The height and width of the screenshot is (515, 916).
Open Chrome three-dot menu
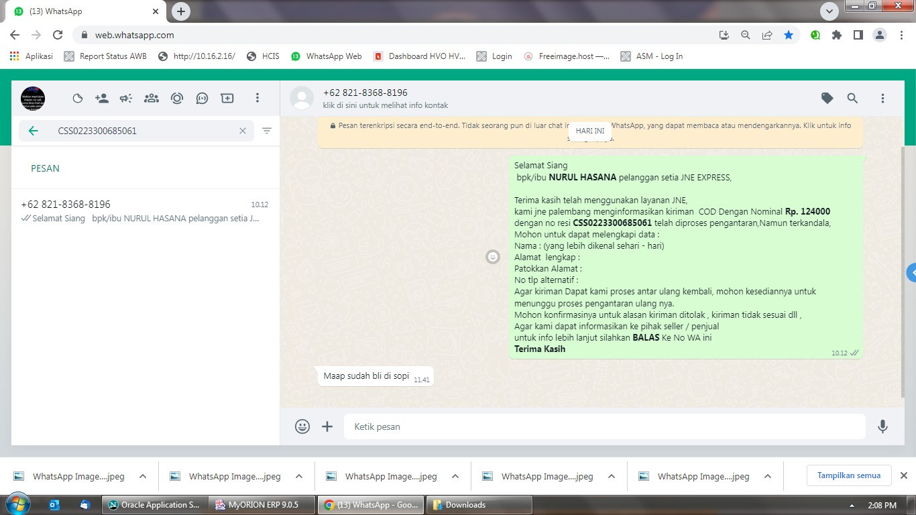coord(901,35)
